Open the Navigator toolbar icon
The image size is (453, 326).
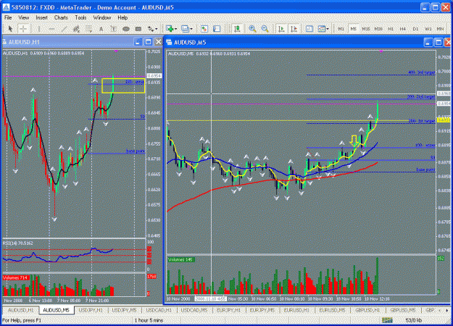[x=217, y=28]
